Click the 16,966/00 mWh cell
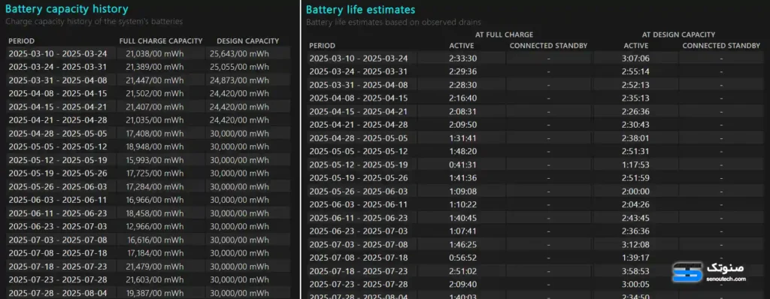 click(155, 200)
